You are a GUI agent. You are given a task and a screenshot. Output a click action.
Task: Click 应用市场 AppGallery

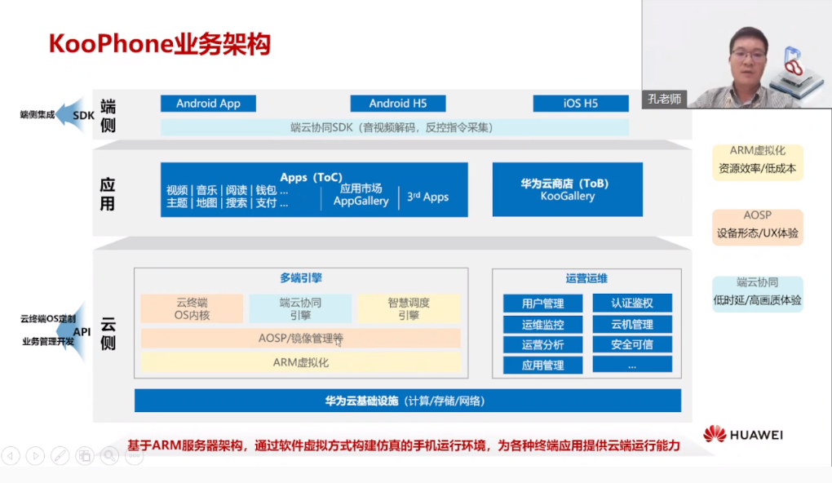[x=361, y=195]
